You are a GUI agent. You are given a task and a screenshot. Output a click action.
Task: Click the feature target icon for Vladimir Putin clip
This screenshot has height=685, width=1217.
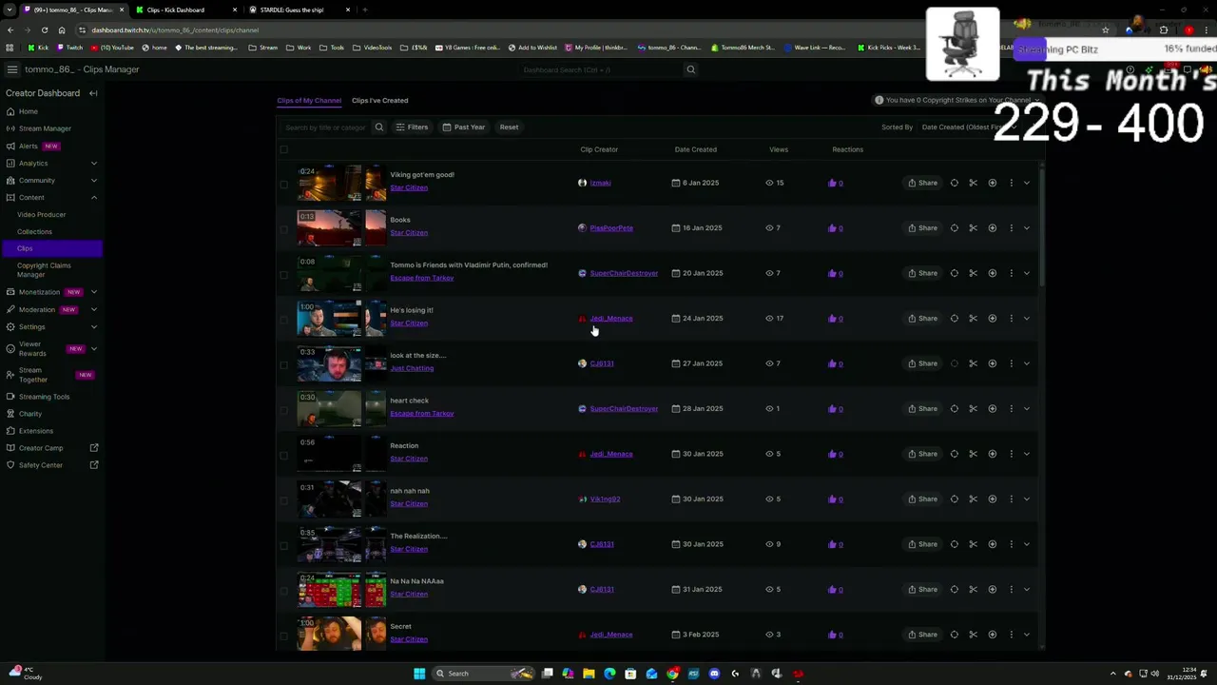(x=954, y=273)
